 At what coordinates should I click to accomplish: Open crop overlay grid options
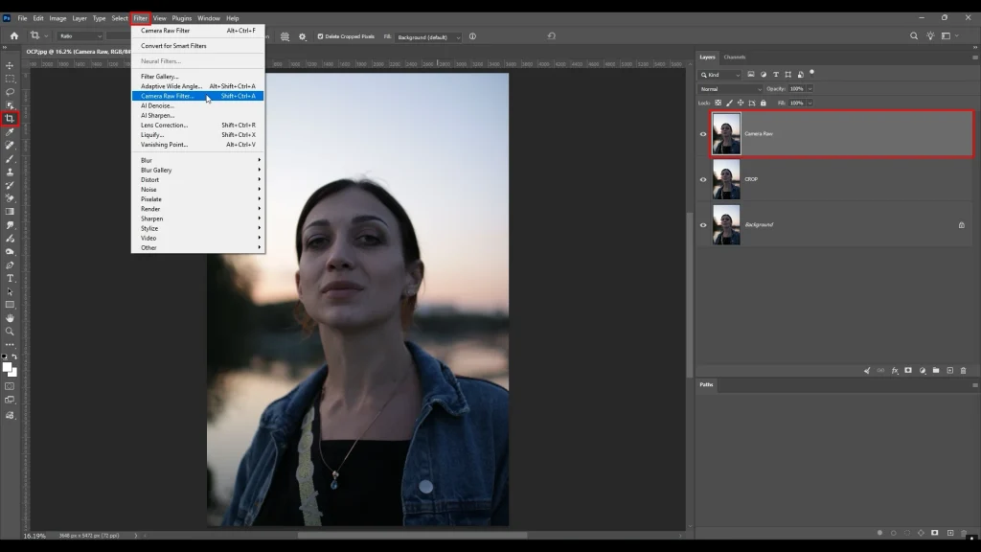point(285,36)
